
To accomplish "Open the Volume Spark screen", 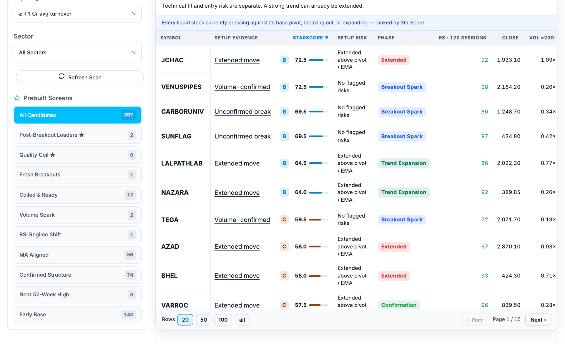I will pyautogui.click(x=78, y=215).
